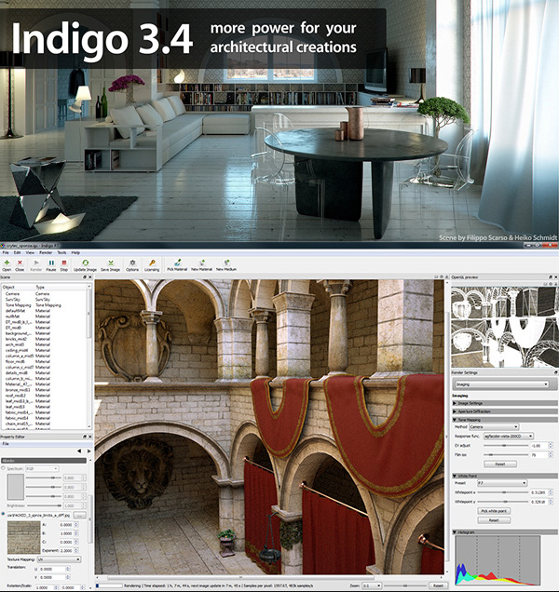Open the white point Preset dropdown
The image size is (559, 592).
501,483
